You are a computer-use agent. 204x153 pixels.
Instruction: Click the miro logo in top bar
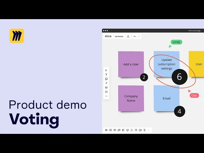[108, 36]
